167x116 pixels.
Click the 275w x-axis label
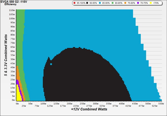[x=89, y=106]
